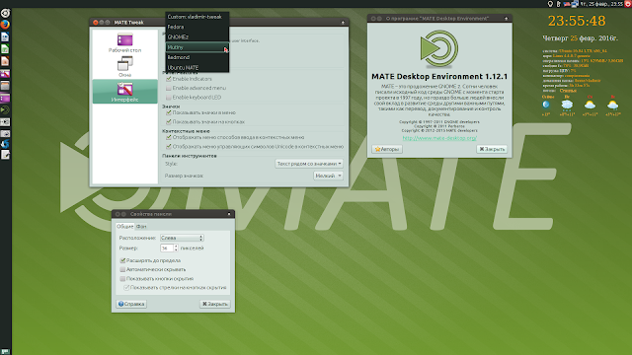Open the network indicator in the top panel

[x=575, y=4]
